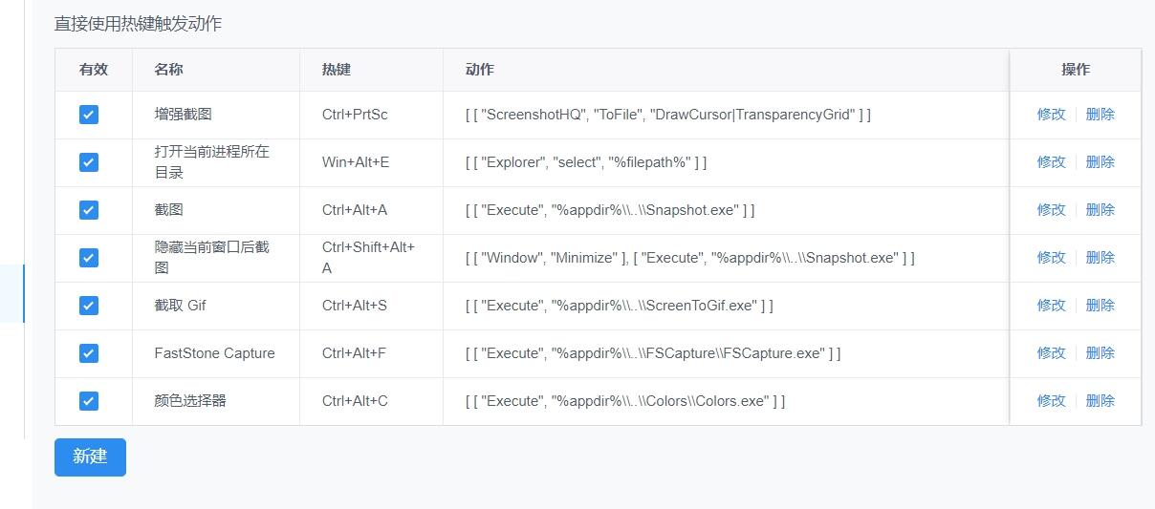Edit the FastStone Capture hotkey
This screenshot has width=1155, height=509.
(x=1051, y=353)
